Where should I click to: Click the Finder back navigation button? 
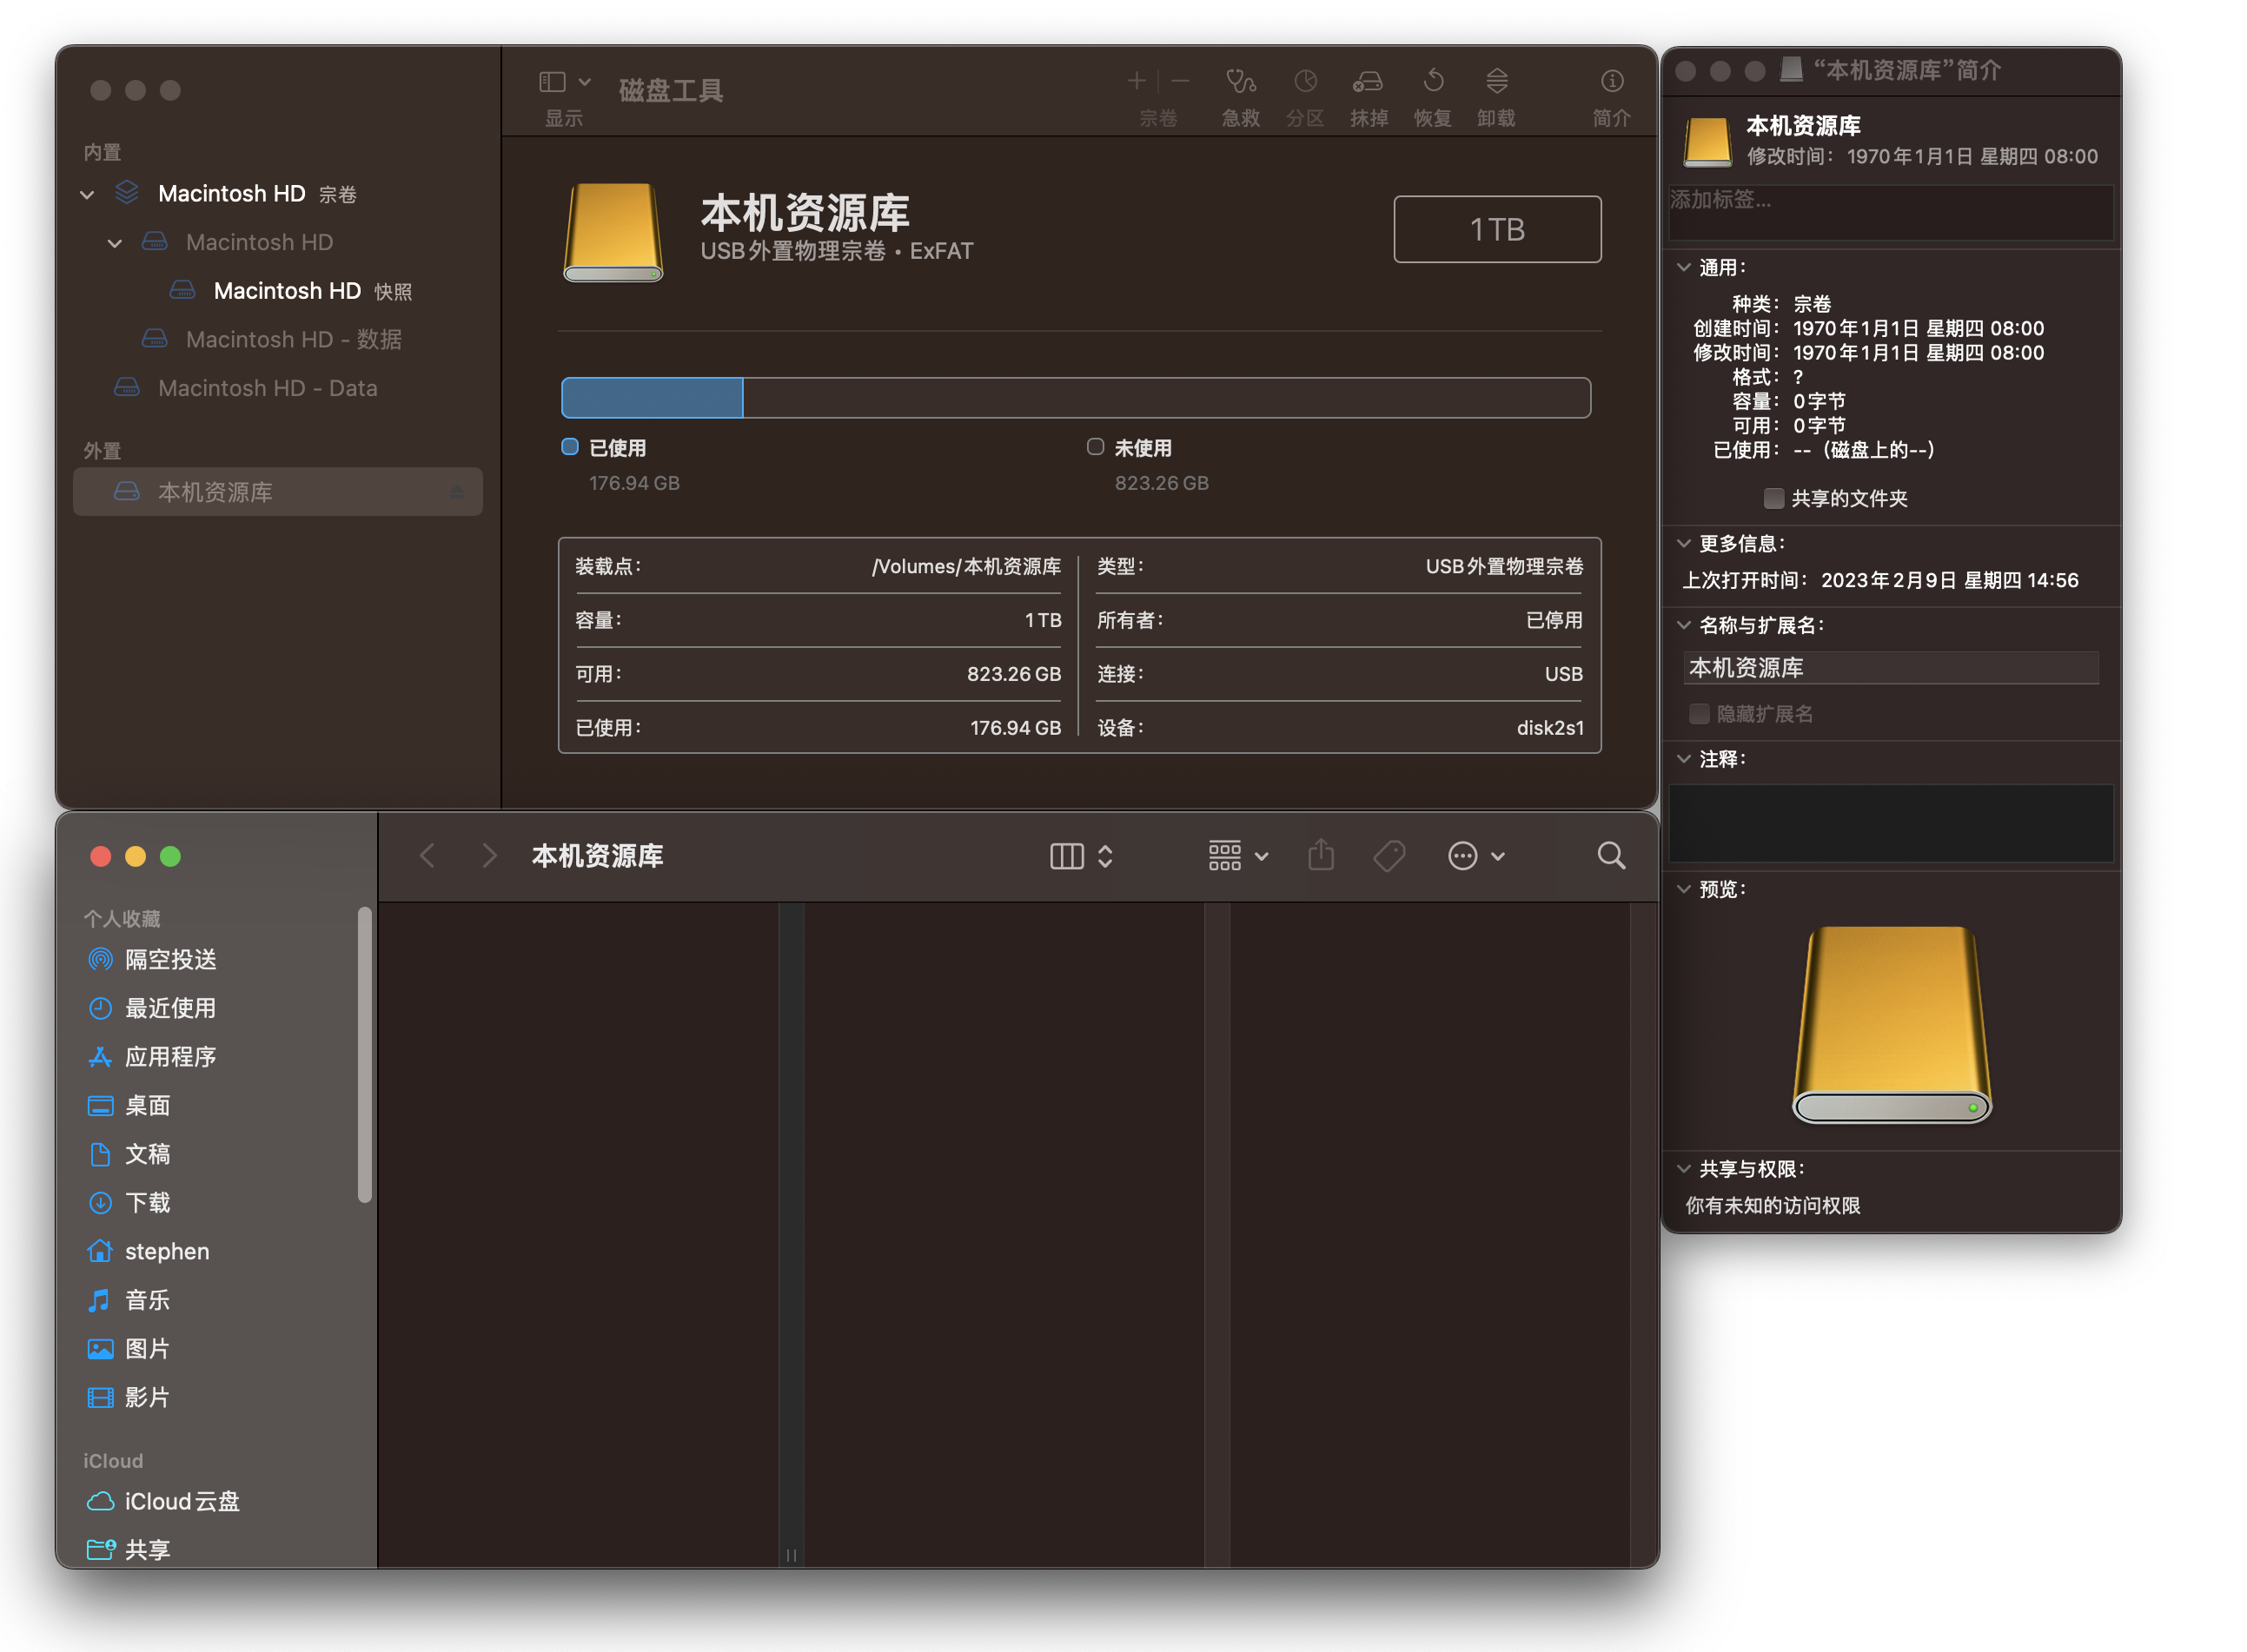(428, 856)
